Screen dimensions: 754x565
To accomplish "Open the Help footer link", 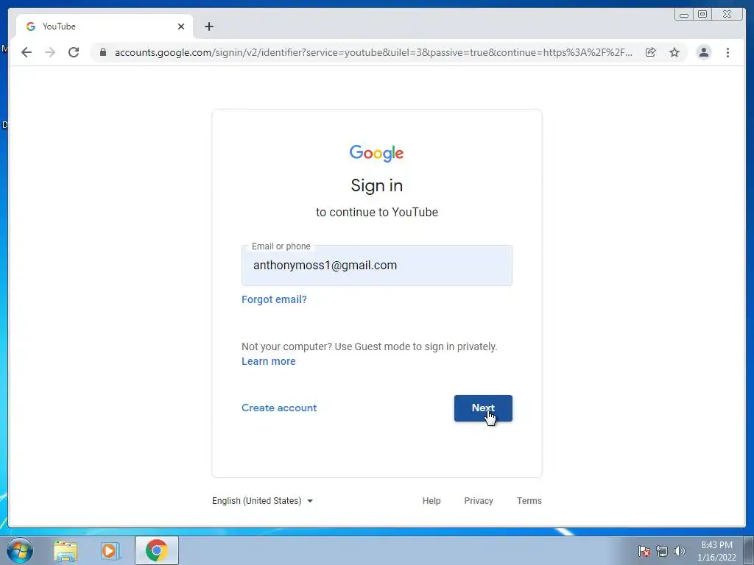I will click(x=431, y=500).
